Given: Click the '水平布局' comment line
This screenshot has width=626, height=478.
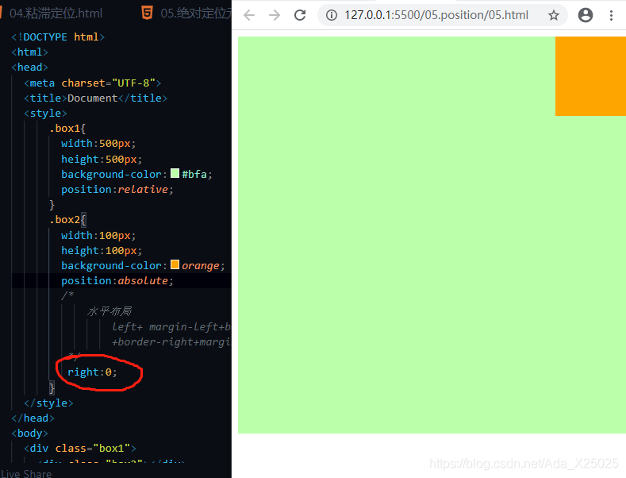Looking at the screenshot, I should click(x=109, y=311).
